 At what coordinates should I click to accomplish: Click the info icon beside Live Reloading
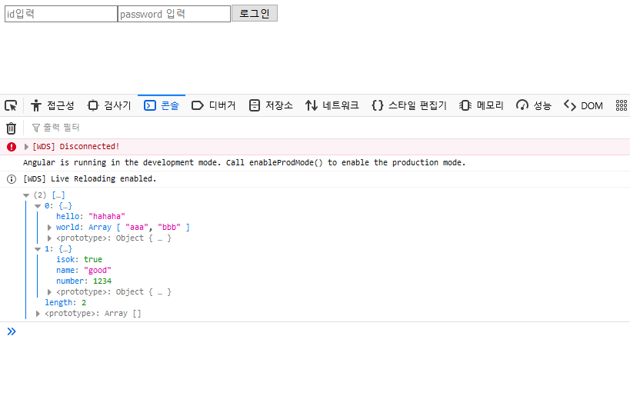coord(12,178)
